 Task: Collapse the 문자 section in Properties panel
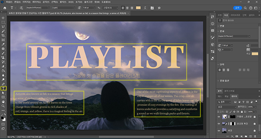point(218,31)
